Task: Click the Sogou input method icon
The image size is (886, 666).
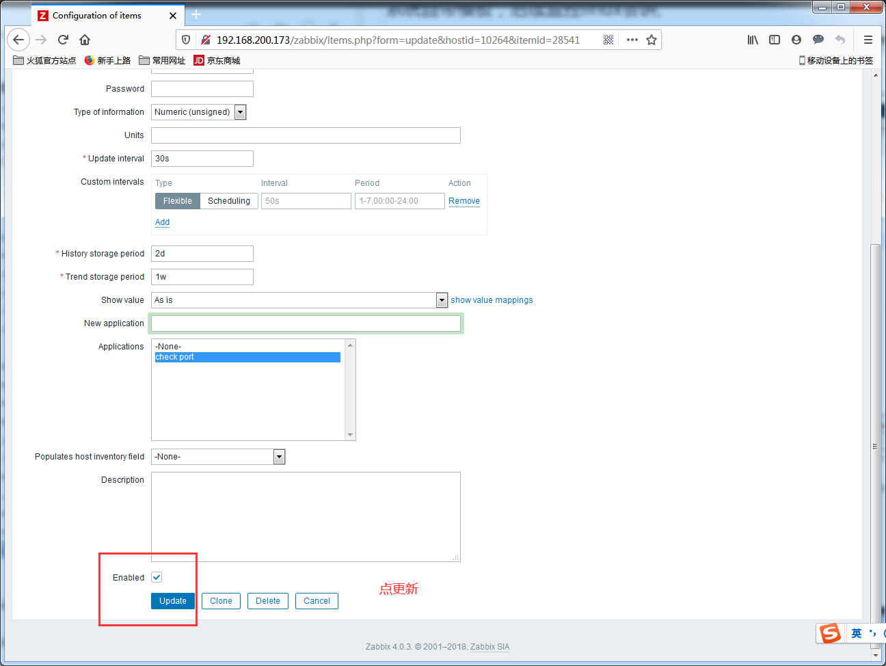Action: (x=830, y=633)
